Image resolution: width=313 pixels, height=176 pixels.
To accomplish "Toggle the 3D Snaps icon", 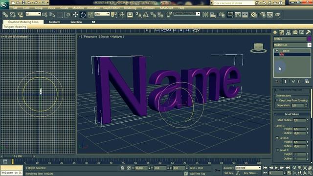I will [138, 15].
